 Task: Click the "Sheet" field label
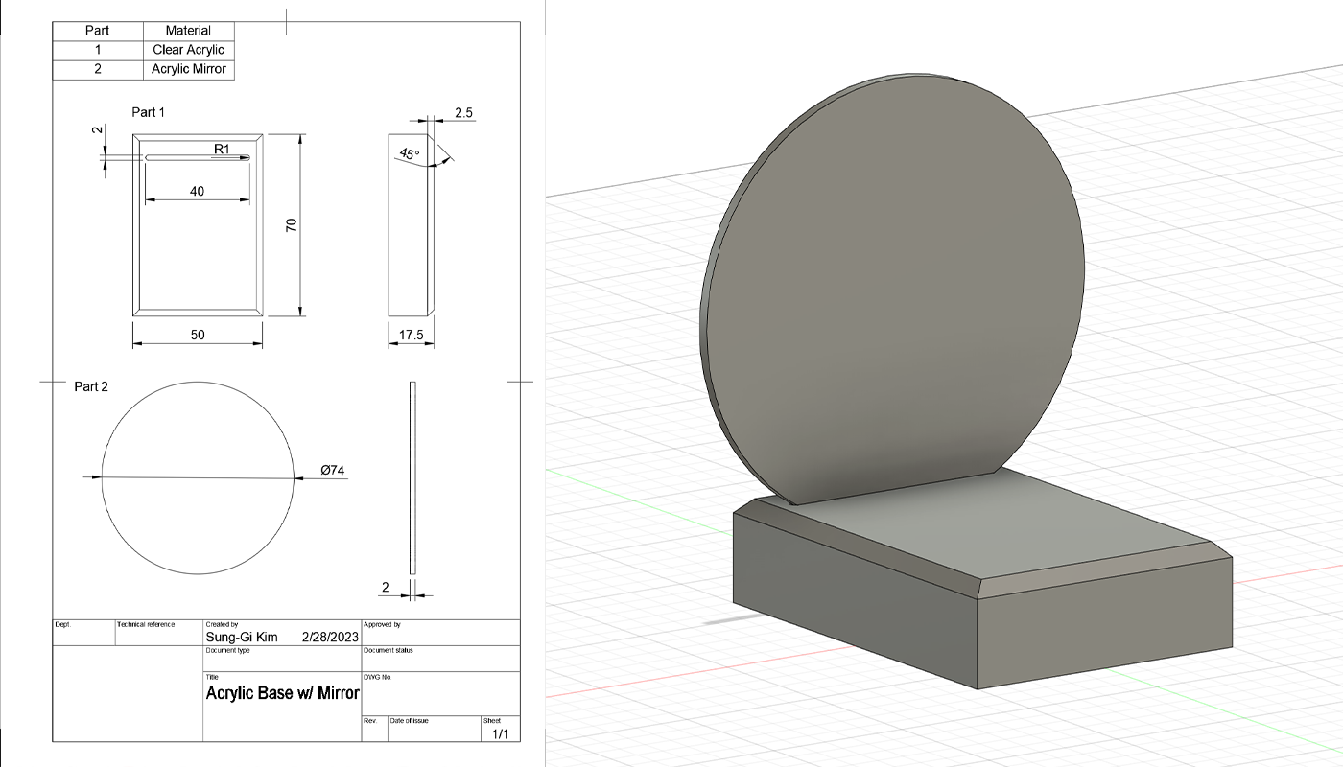[492, 720]
